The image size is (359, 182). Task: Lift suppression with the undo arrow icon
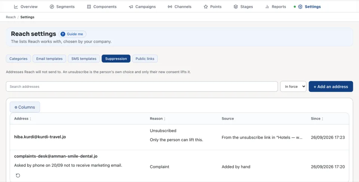tap(18, 175)
